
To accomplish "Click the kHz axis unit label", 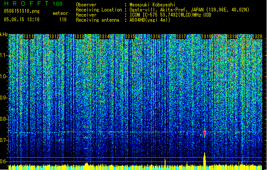I will point(4,34).
